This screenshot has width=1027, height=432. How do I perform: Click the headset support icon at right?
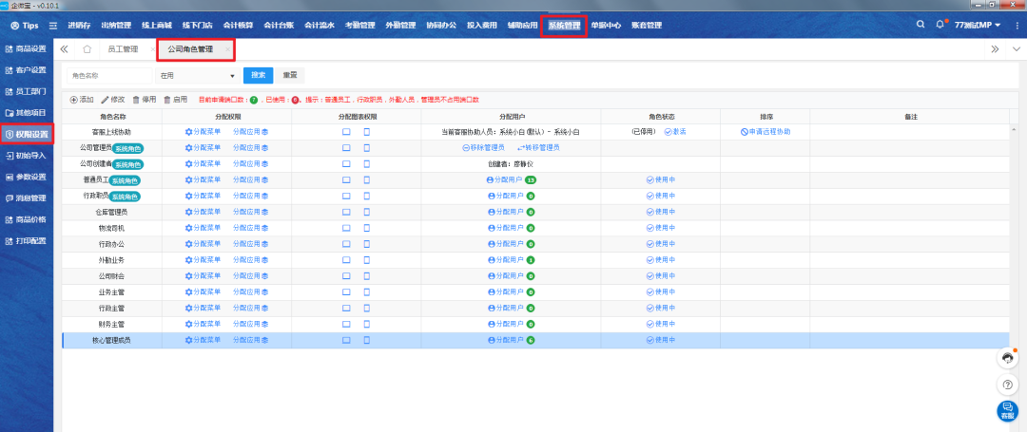1007,358
